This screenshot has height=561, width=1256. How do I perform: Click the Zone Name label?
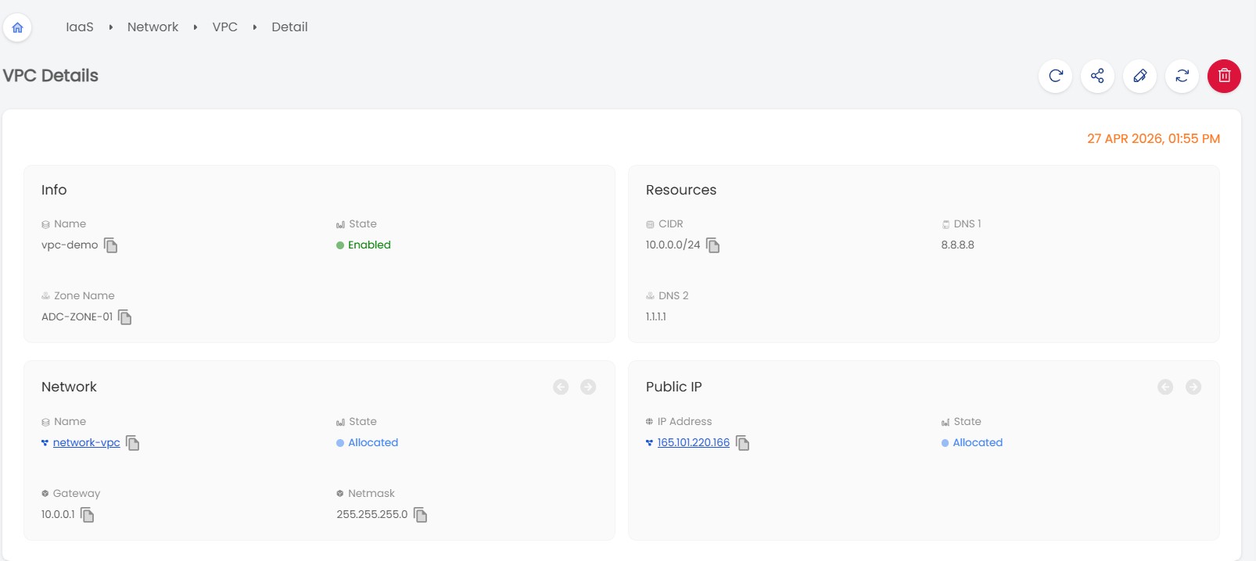(x=84, y=295)
